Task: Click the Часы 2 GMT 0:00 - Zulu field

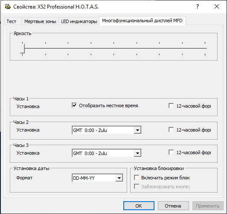Action: (x=107, y=130)
